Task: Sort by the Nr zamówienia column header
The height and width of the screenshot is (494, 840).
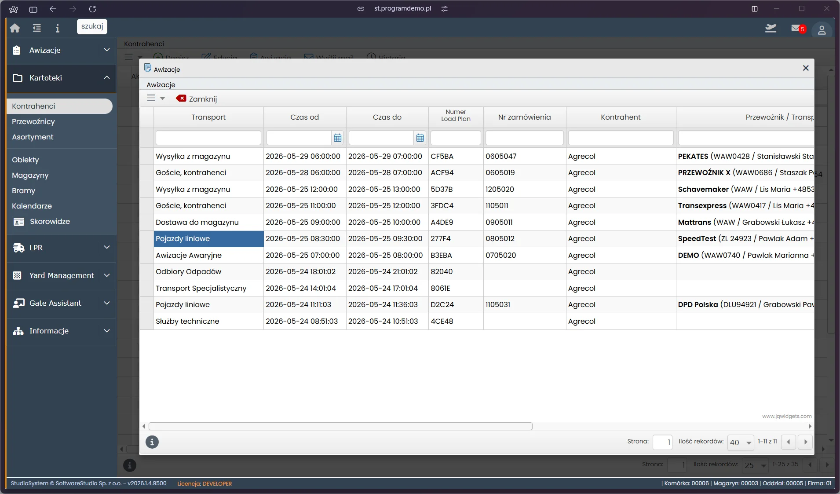Action: [524, 117]
